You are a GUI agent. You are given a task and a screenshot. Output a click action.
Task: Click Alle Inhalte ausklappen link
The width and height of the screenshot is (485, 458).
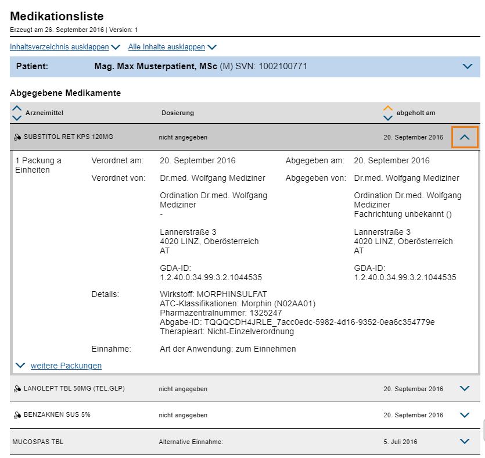[166, 46]
